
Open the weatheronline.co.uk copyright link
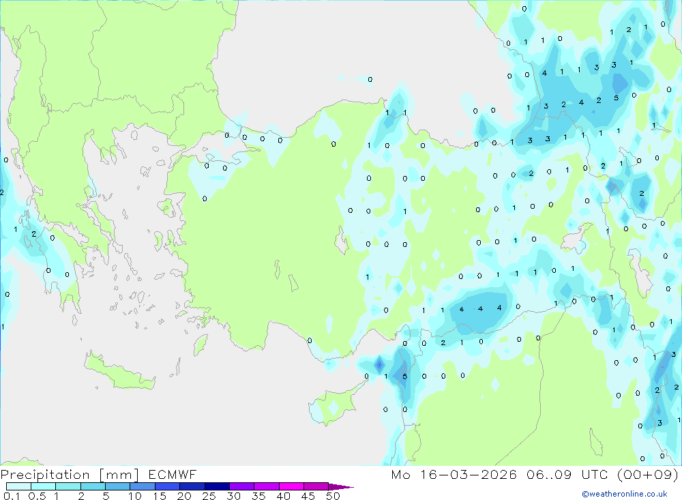pos(625,494)
